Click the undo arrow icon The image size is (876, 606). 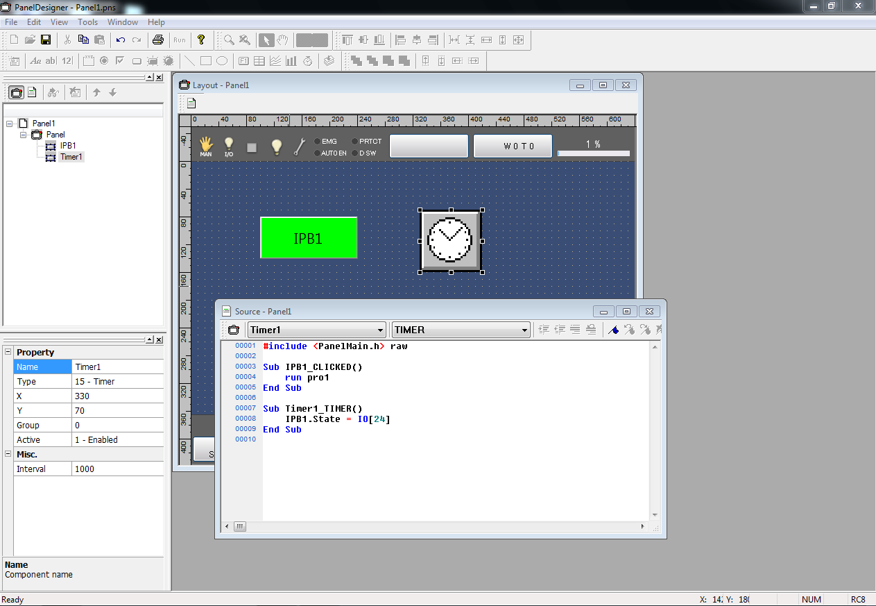[121, 40]
